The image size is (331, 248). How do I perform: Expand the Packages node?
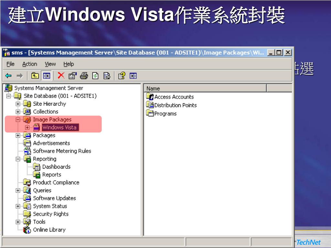coord(18,135)
